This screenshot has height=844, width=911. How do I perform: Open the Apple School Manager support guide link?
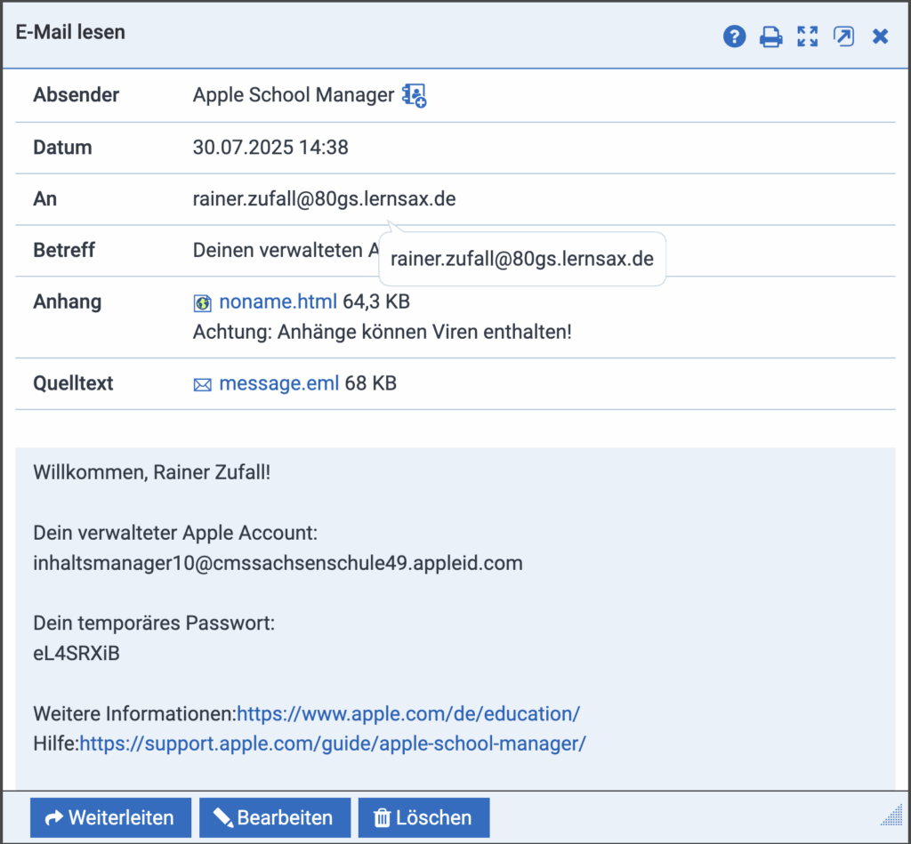click(333, 744)
